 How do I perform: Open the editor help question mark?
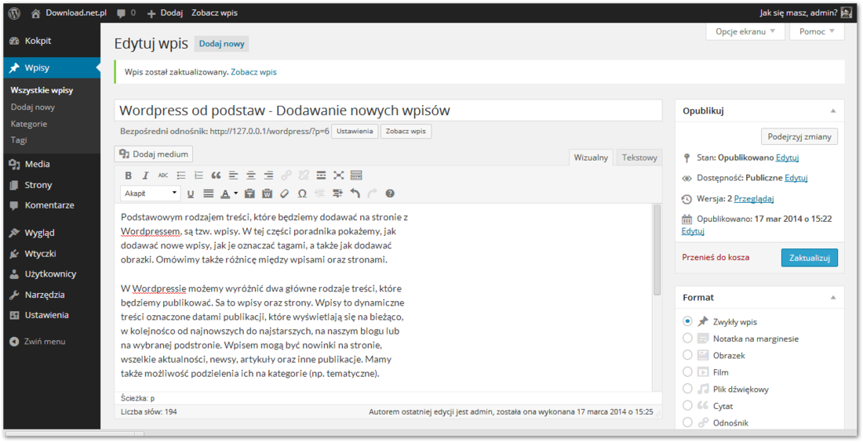pos(390,194)
